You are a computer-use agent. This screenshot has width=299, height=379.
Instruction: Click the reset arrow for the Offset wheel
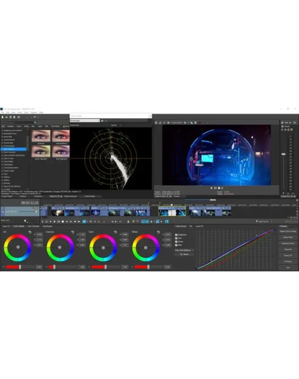(x=158, y=232)
